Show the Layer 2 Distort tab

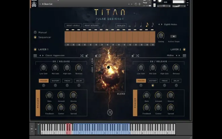tap(153, 81)
